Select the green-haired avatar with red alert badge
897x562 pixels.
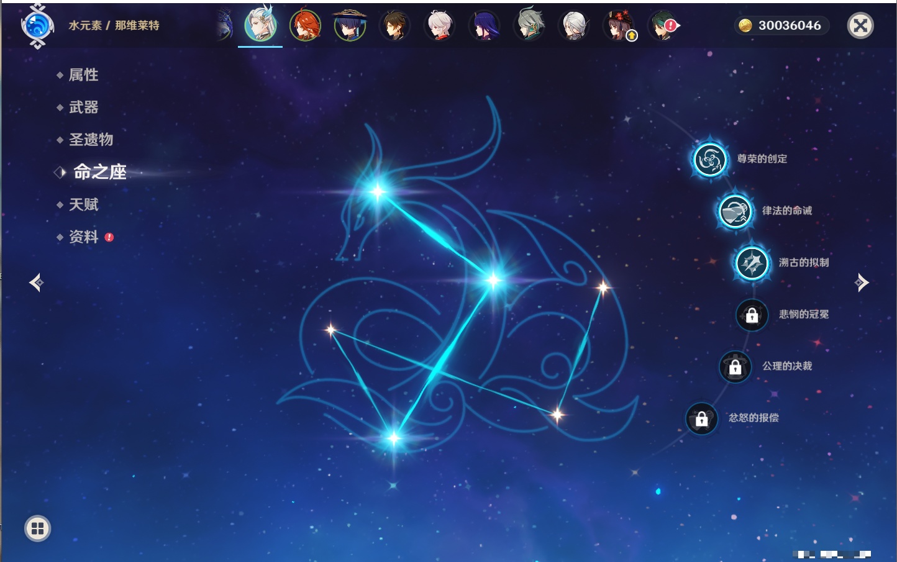point(663,25)
